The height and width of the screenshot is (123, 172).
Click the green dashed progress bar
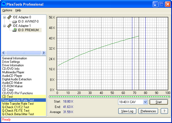tap(109, 97)
